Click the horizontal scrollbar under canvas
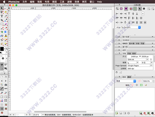This screenshot has height=117, width=155. [60, 112]
